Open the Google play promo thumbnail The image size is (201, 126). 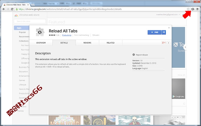(x=178, y=89)
